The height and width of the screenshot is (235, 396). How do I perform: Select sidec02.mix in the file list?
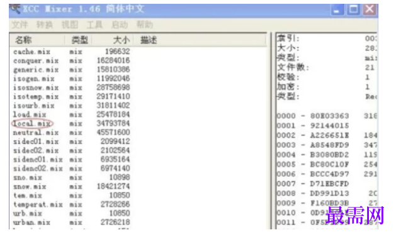[x=36, y=151]
